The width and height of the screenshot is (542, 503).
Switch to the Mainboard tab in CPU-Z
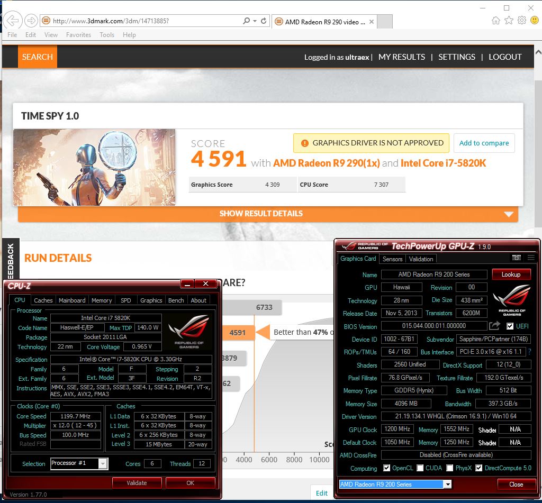coord(72,300)
